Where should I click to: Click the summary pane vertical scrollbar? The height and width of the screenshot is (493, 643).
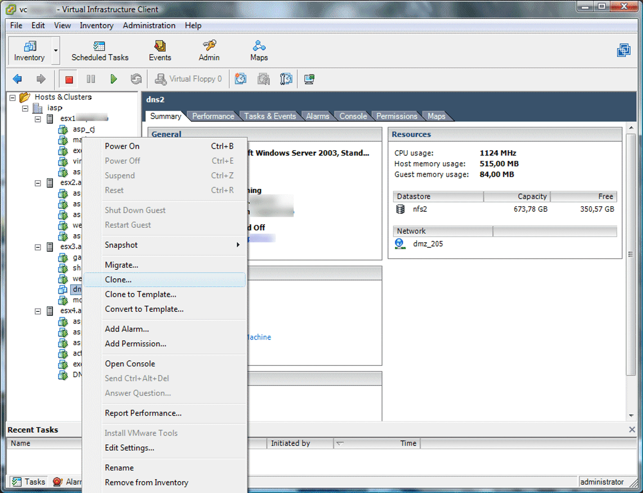pyautogui.click(x=631, y=254)
